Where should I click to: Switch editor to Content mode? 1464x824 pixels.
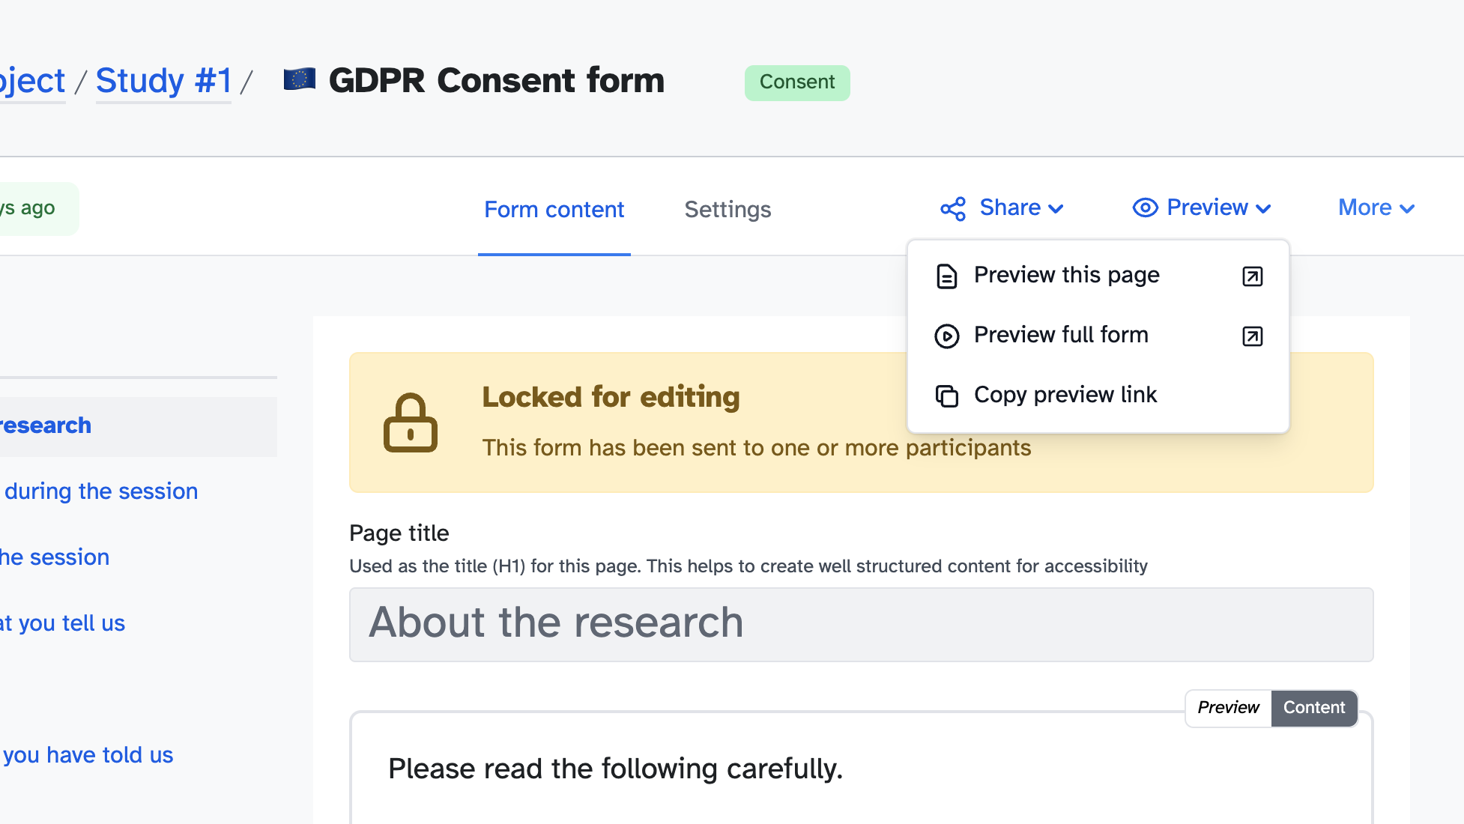(1314, 708)
